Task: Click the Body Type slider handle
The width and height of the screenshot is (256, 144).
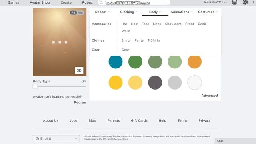Action: [35, 86]
